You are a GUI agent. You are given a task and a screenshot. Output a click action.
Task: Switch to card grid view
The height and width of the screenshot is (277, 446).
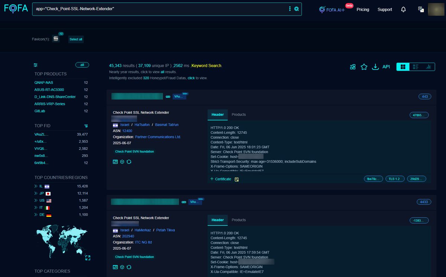click(403, 67)
